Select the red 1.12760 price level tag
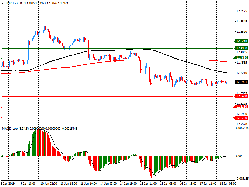The width and height of the screenshot is (249, 187). click(242, 118)
